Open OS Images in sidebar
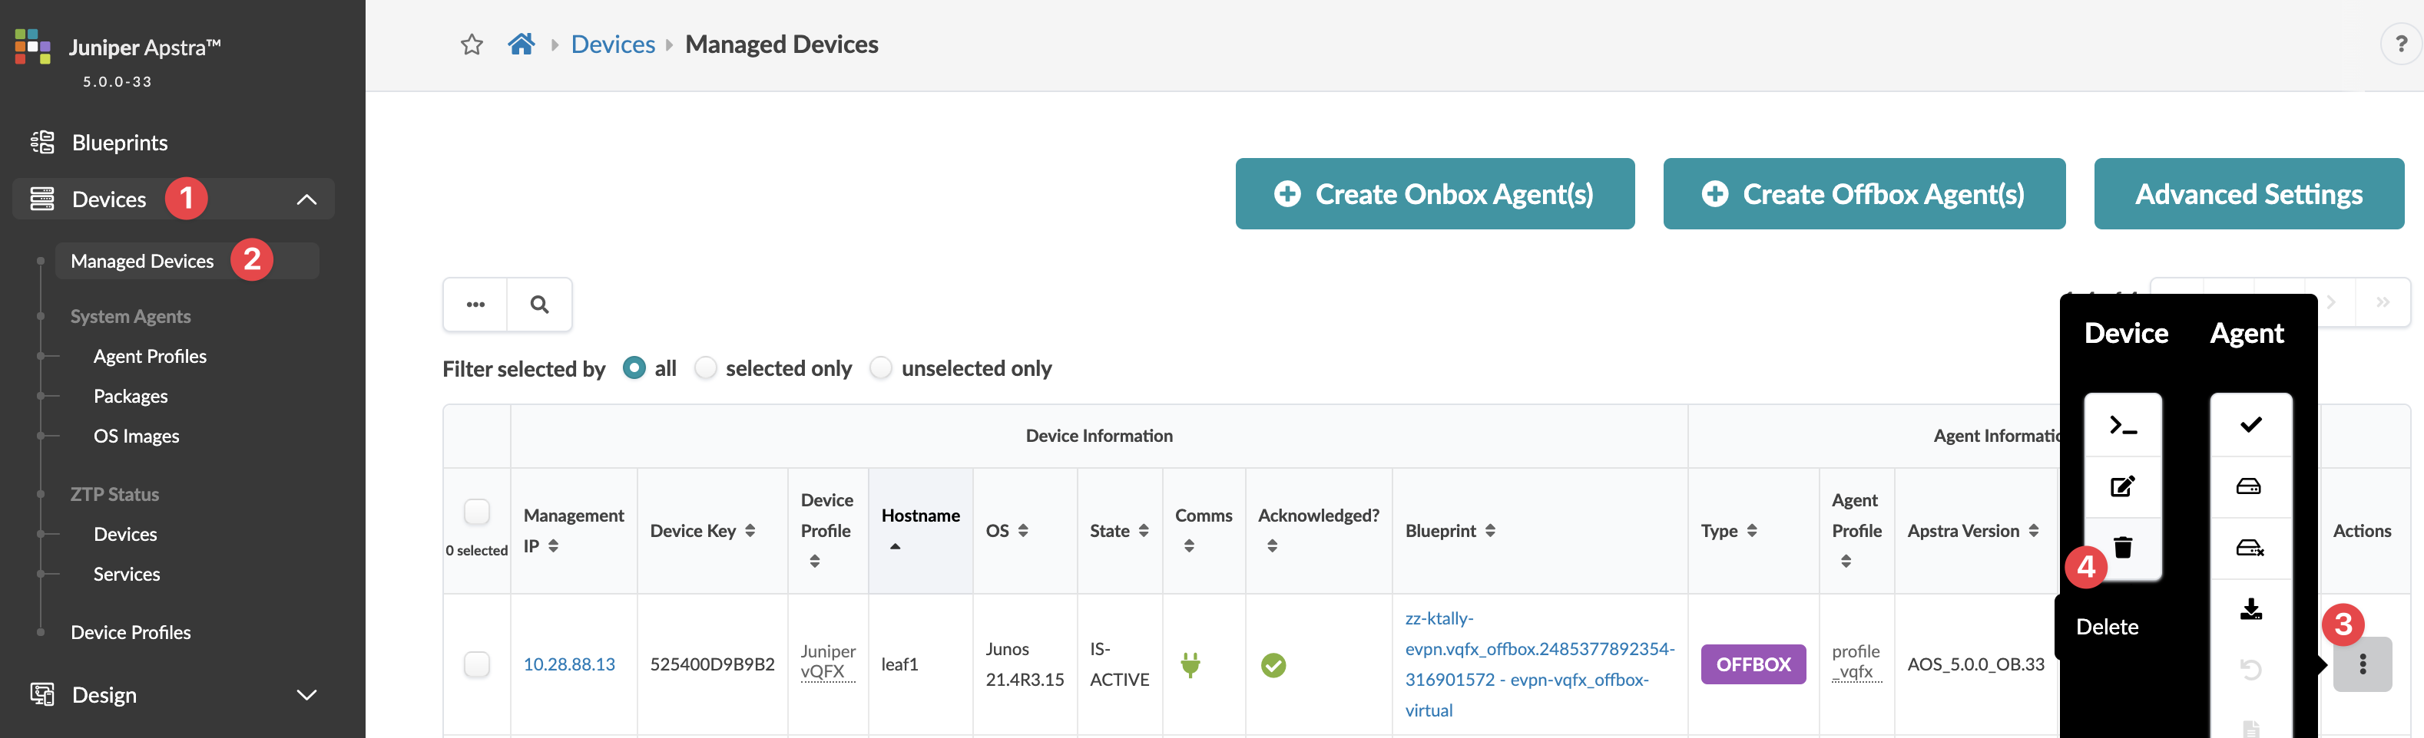 pos(137,437)
